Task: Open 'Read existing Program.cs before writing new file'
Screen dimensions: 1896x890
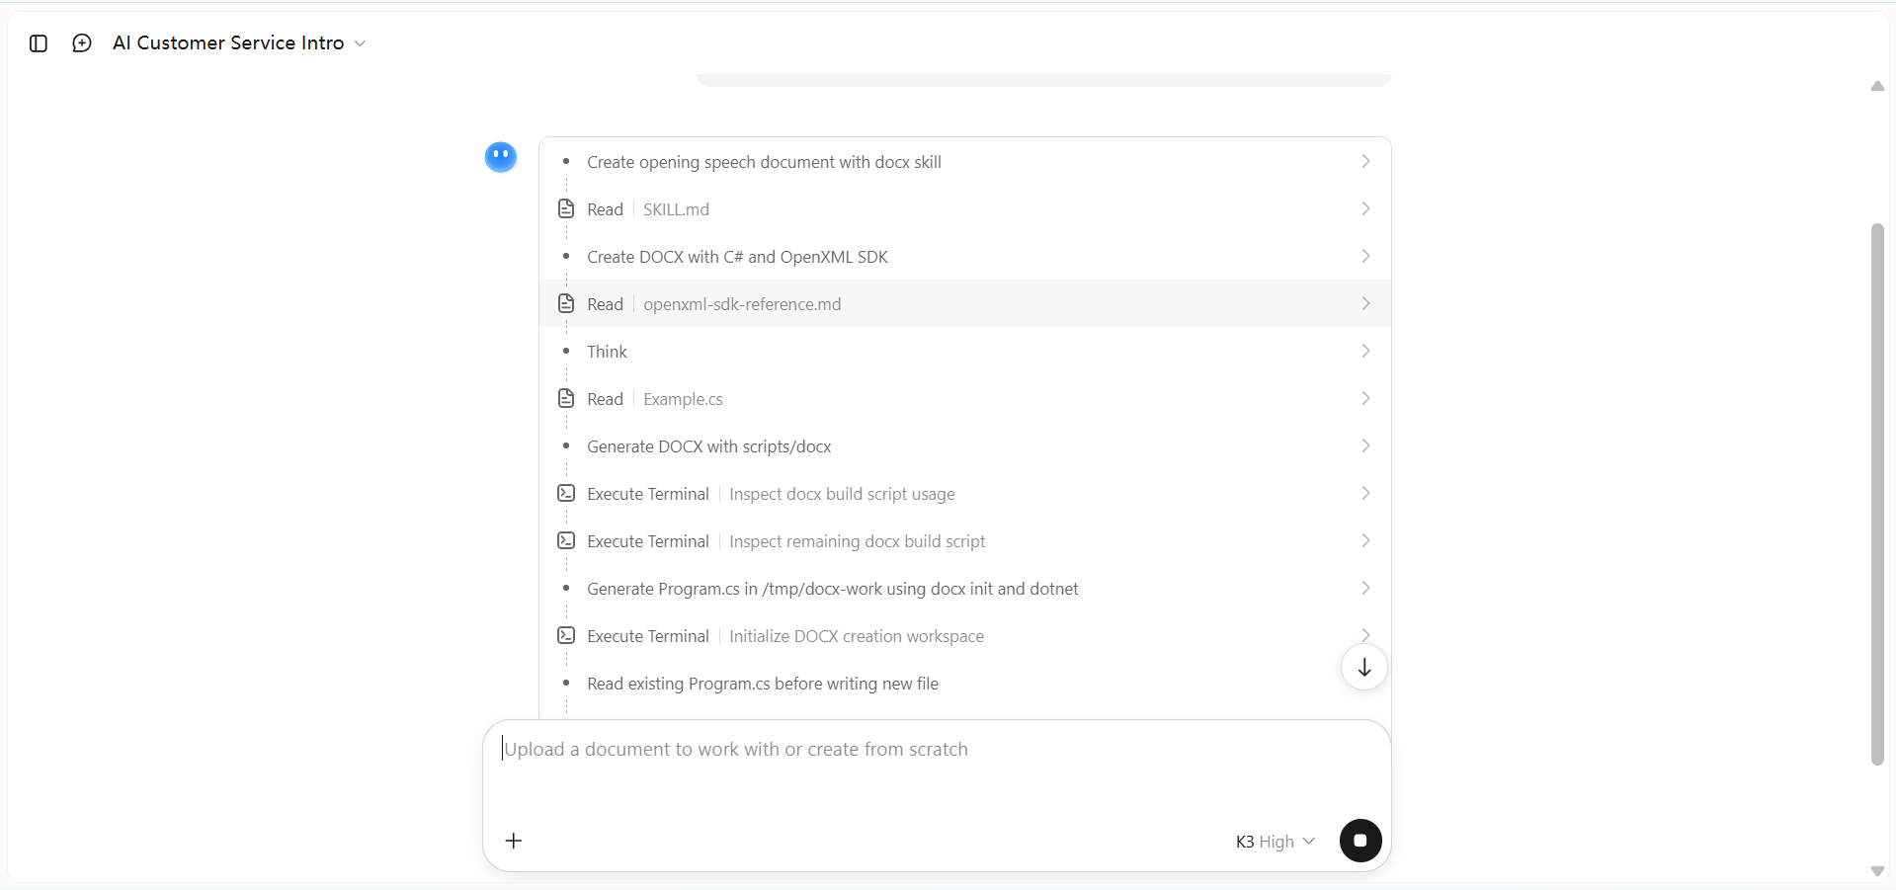Action: (763, 684)
